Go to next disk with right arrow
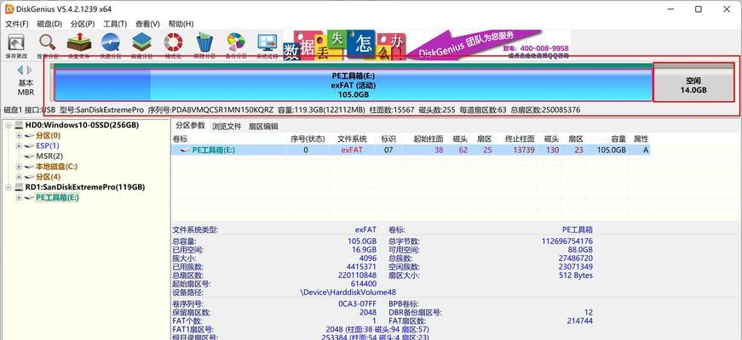The width and height of the screenshot is (742, 340). click(x=29, y=71)
